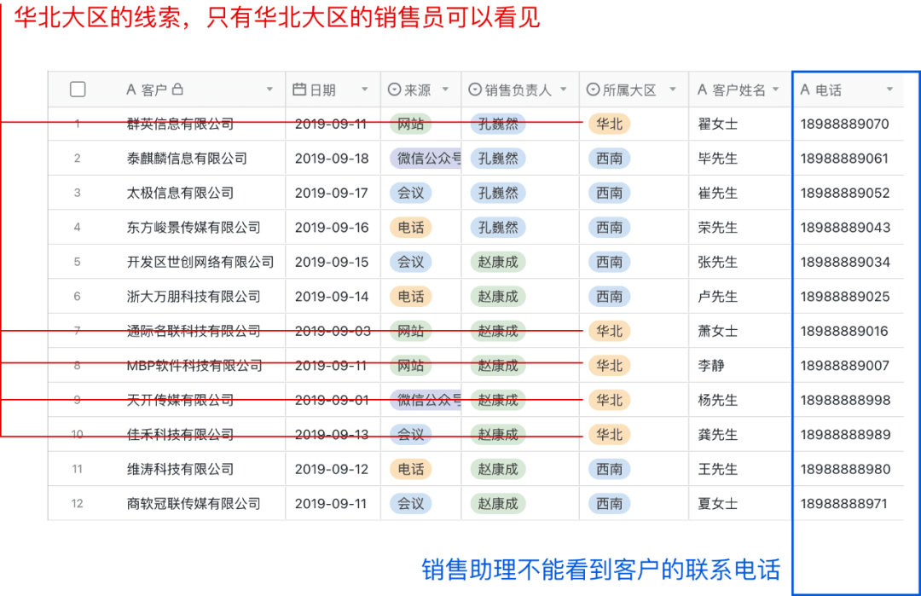The height and width of the screenshot is (596, 921).
Task: Click the phone number cell 18988889070
Action: click(x=844, y=124)
